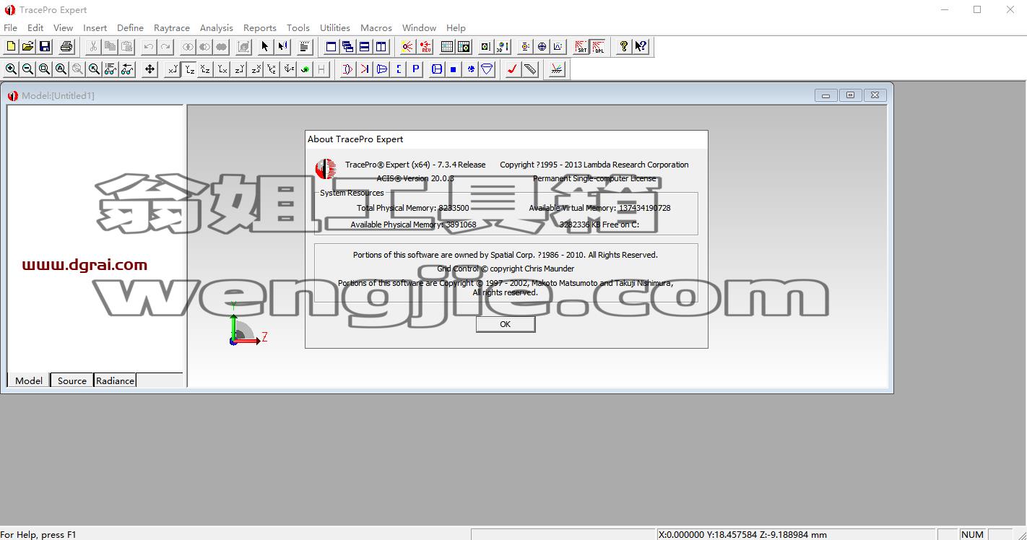This screenshot has width=1027, height=540.
Task: Click the 'Grid Control' copyright line
Action: [x=506, y=269]
